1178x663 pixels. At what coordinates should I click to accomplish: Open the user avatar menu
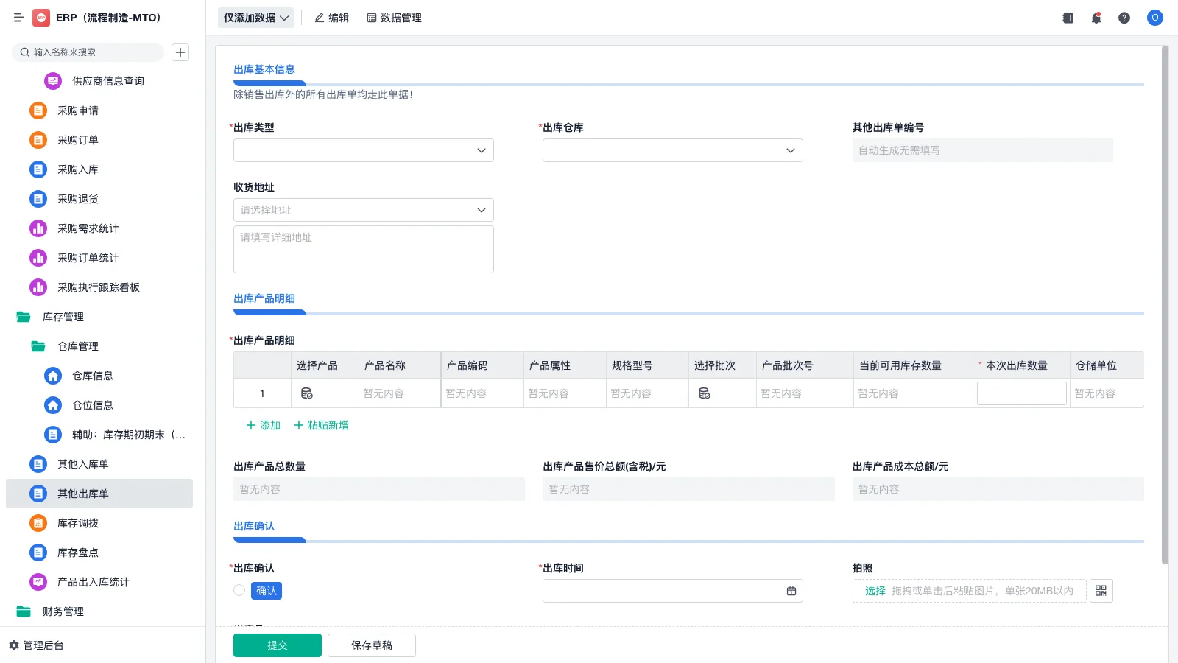(1154, 18)
